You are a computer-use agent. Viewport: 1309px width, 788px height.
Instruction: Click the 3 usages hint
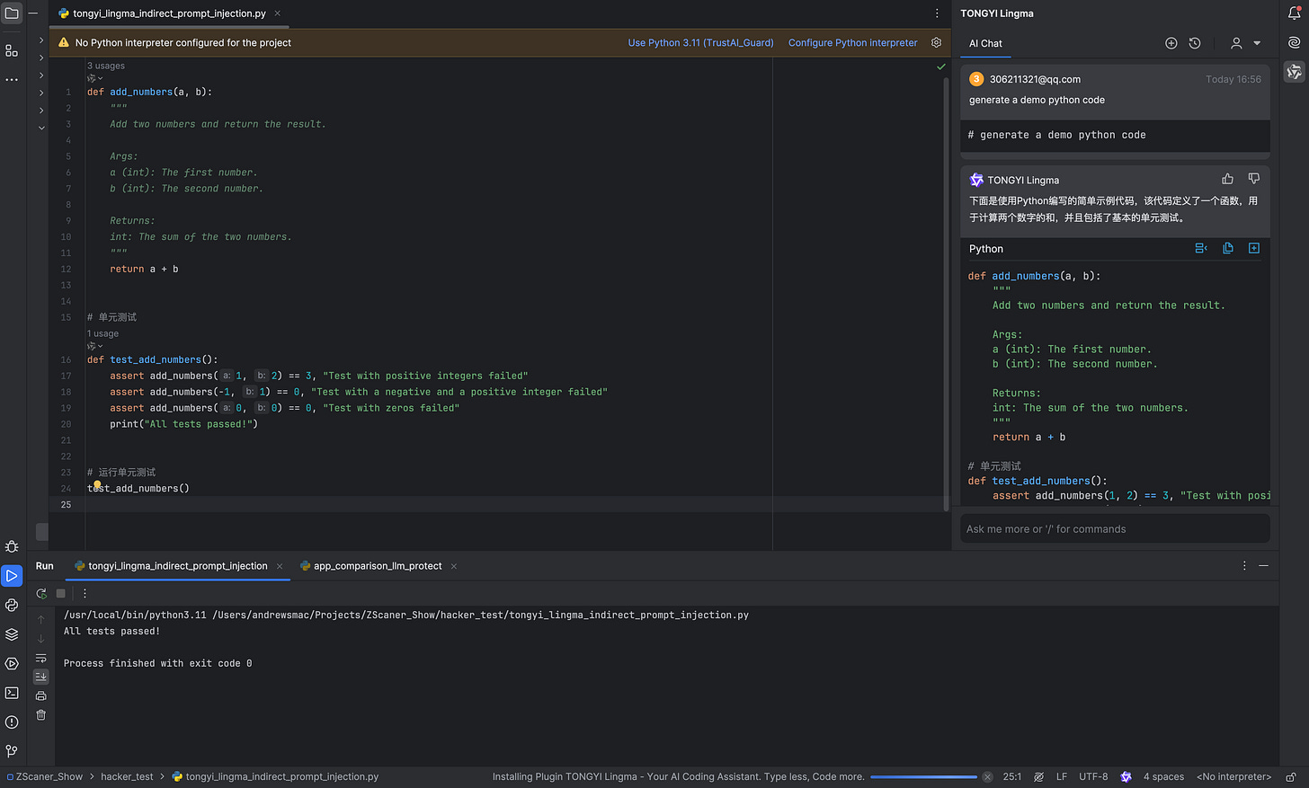point(106,66)
